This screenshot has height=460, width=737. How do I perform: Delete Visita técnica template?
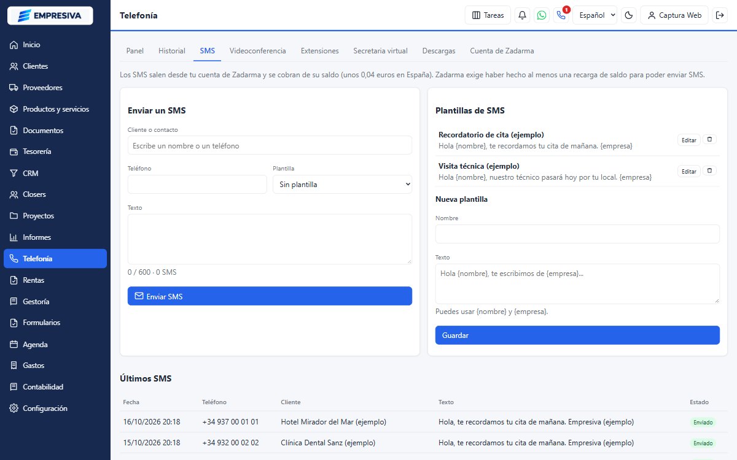point(709,171)
